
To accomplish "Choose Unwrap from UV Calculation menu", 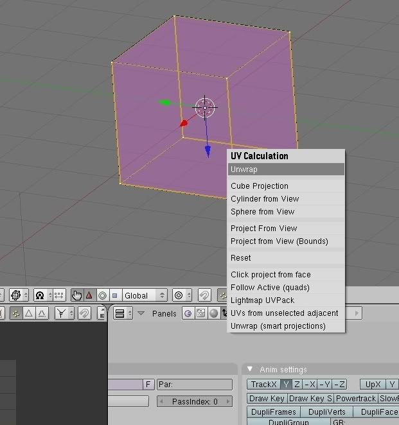I will (286, 169).
